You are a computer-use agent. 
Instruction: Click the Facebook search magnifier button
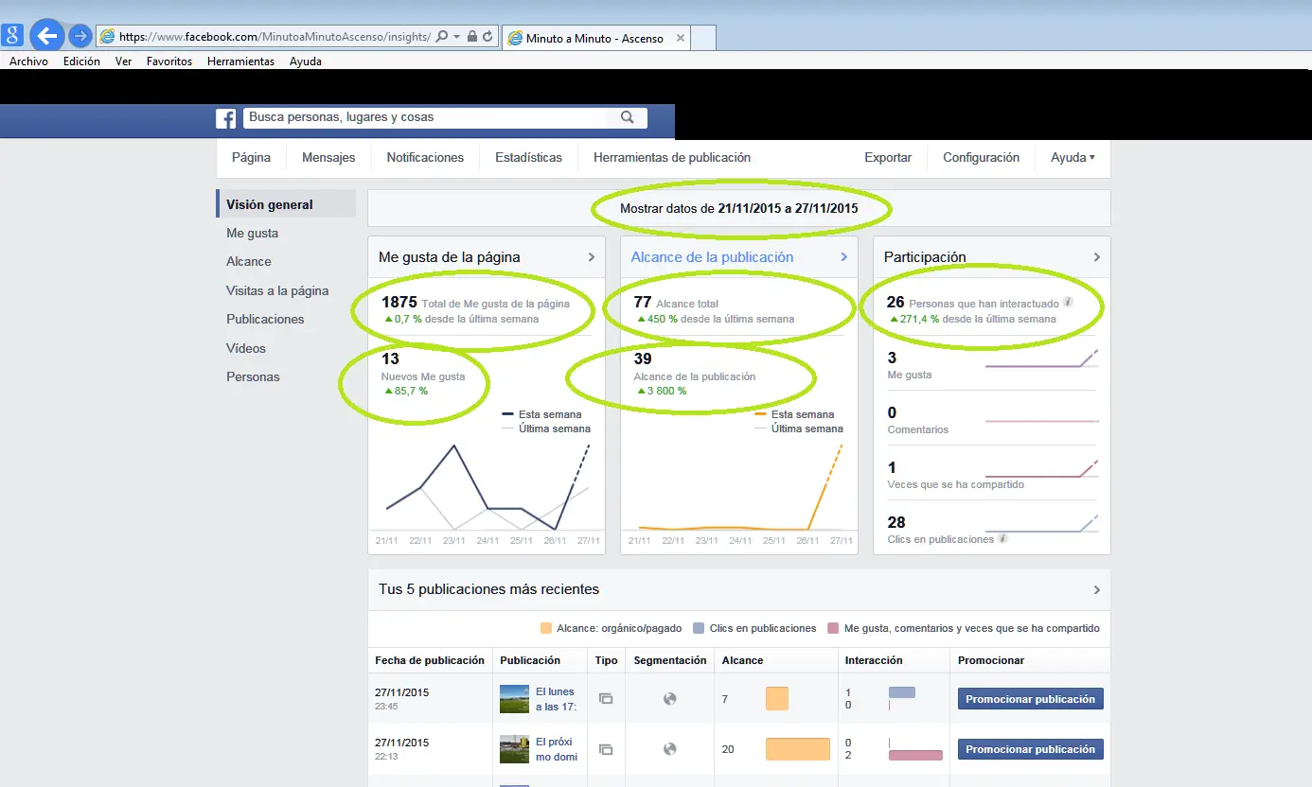point(628,117)
